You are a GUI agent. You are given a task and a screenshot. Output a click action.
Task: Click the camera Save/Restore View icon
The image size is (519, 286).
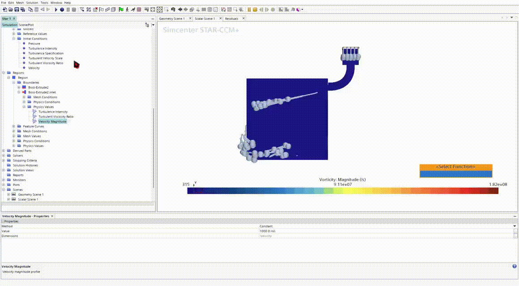(173, 9)
